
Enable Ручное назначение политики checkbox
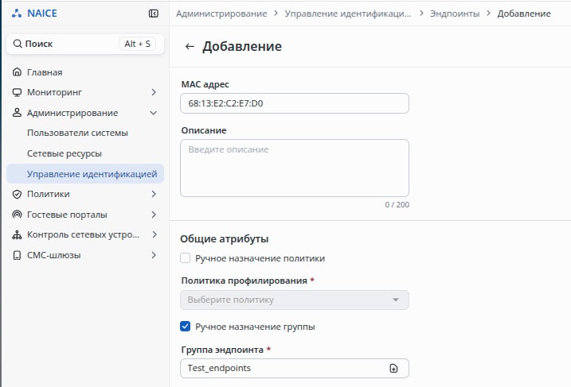(x=186, y=258)
